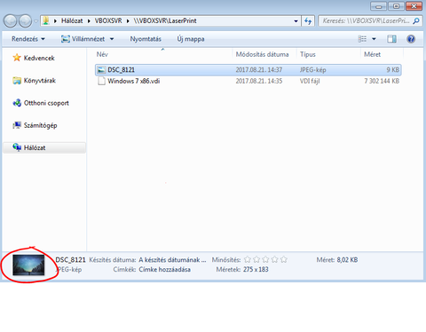Select Kedvencek in the navigation pane
The height and width of the screenshot is (332, 426).
point(39,58)
